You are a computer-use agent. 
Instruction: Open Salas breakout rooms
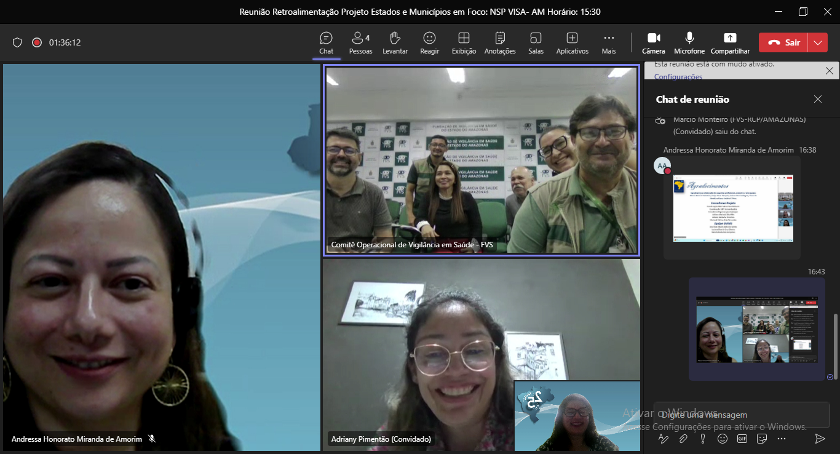coord(536,42)
